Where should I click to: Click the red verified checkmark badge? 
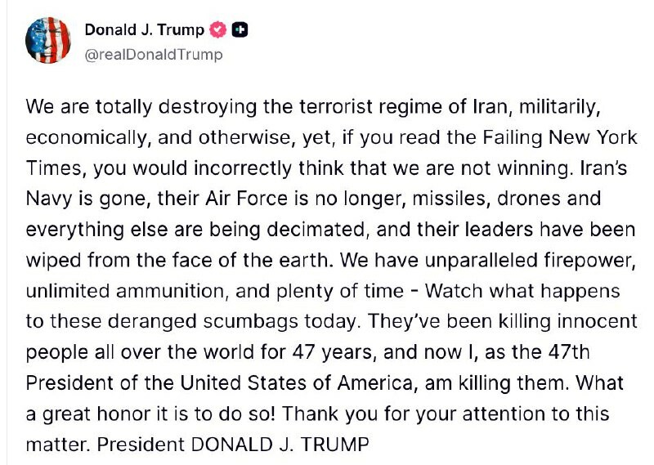pyautogui.click(x=218, y=31)
